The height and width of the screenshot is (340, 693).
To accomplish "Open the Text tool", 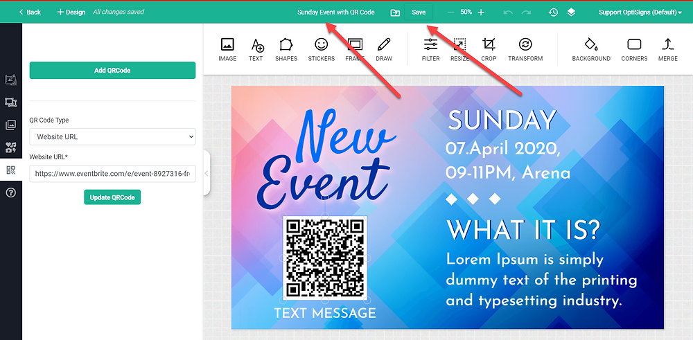I will pos(256,49).
